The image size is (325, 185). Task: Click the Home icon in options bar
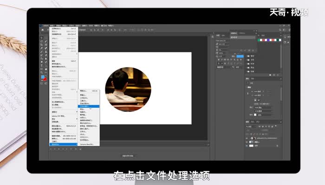click(42, 30)
